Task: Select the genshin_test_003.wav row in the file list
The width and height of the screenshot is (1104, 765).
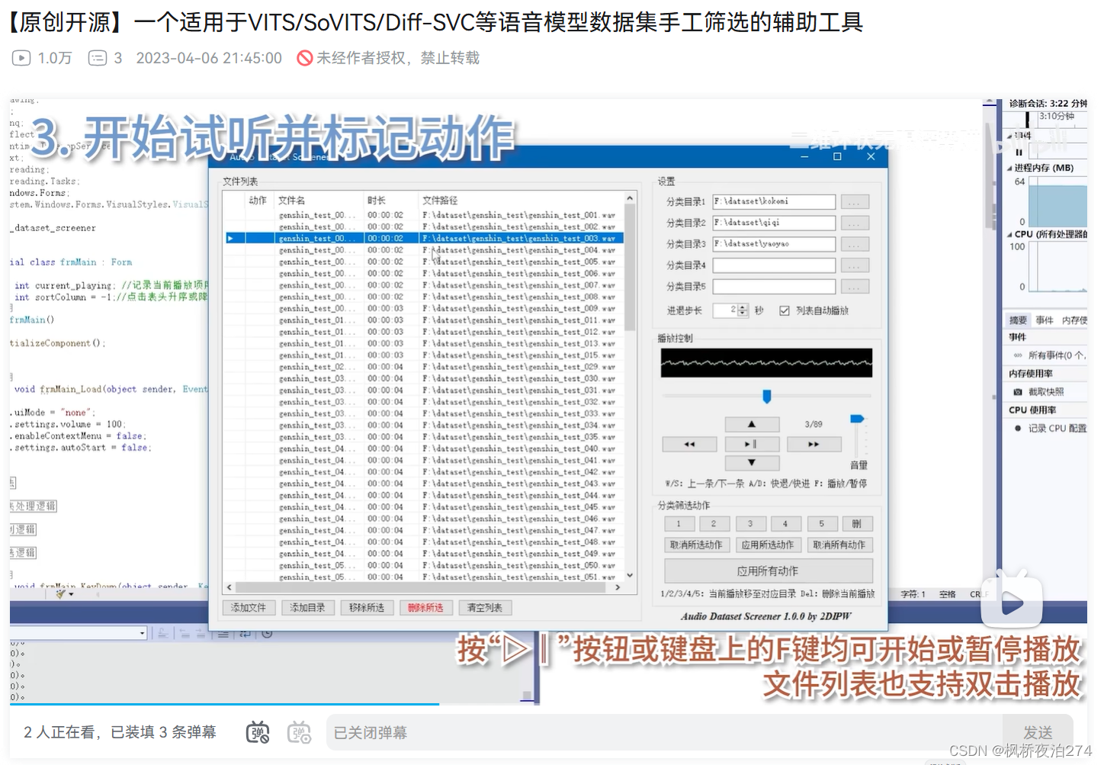Action: (x=427, y=237)
